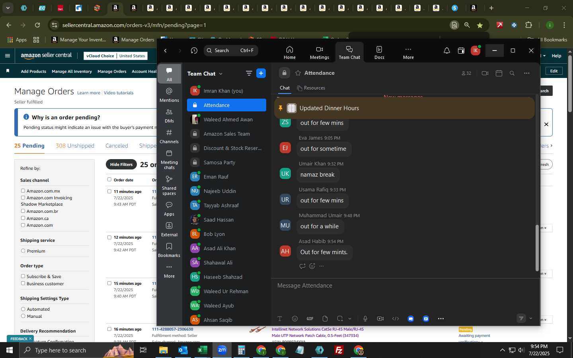Open Shared spaces in Zoom sidebar

pos(169,185)
